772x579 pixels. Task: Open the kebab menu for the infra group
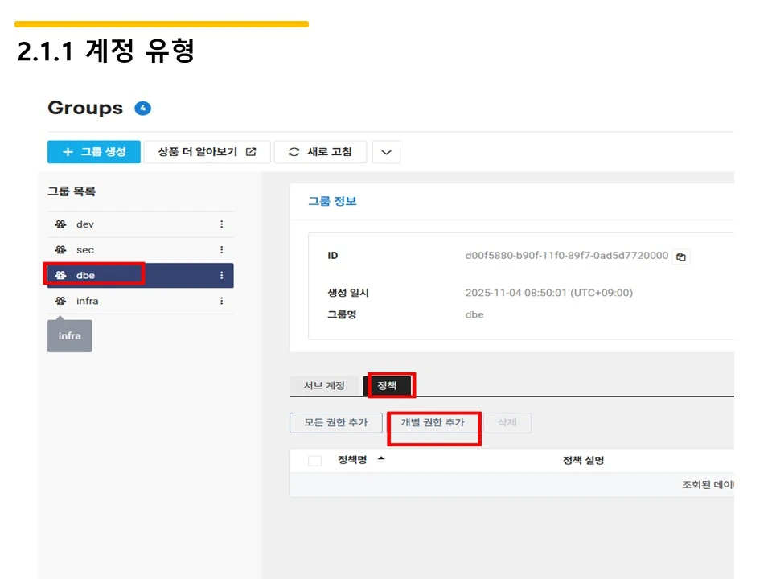pyautogui.click(x=221, y=301)
